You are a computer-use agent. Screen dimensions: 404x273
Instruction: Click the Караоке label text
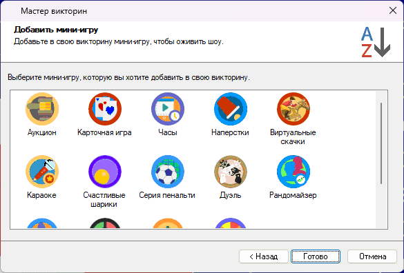(41, 195)
